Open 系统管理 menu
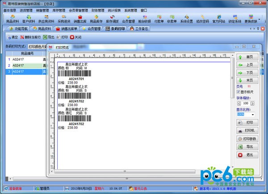This screenshot has width=268, height=194. point(131,11)
